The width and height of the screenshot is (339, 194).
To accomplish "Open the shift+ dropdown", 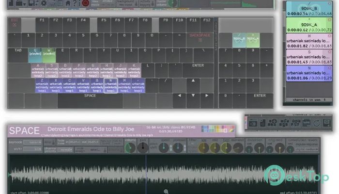I will [32, 149].
